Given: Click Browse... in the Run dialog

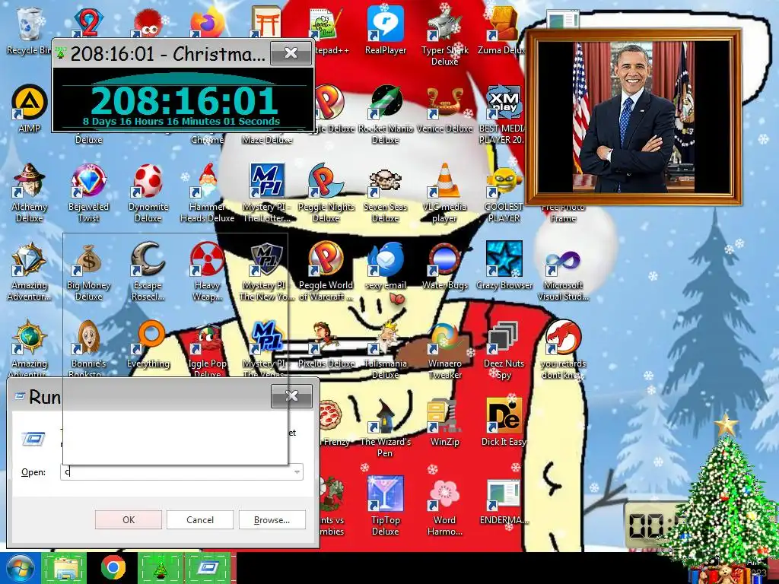Looking at the screenshot, I should (x=272, y=520).
